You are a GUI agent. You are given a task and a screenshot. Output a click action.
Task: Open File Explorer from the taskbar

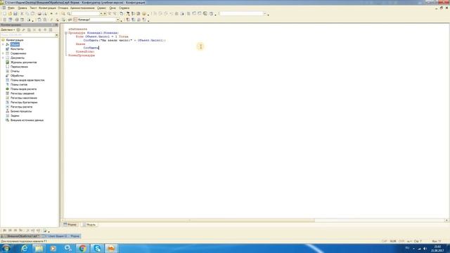pyautogui.click(x=39, y=248)
